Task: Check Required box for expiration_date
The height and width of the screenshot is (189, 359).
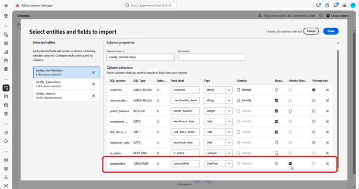Action: point(276,142)
